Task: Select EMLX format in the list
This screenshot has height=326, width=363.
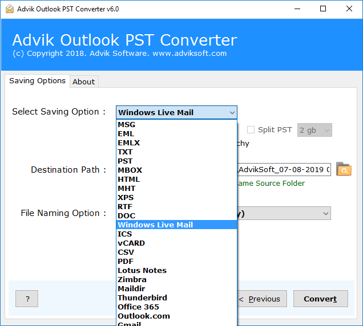Action: coord(176,143)
